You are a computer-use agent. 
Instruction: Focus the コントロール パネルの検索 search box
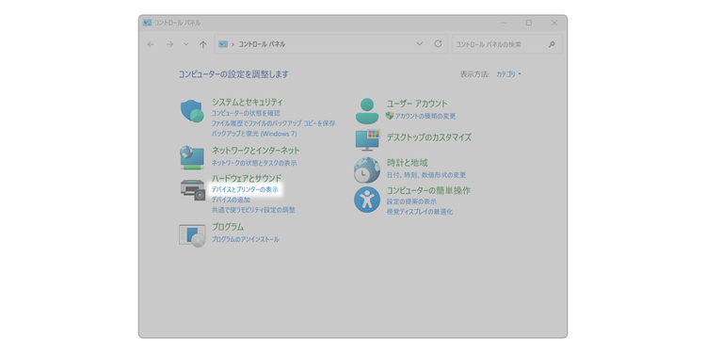[507, 44]
